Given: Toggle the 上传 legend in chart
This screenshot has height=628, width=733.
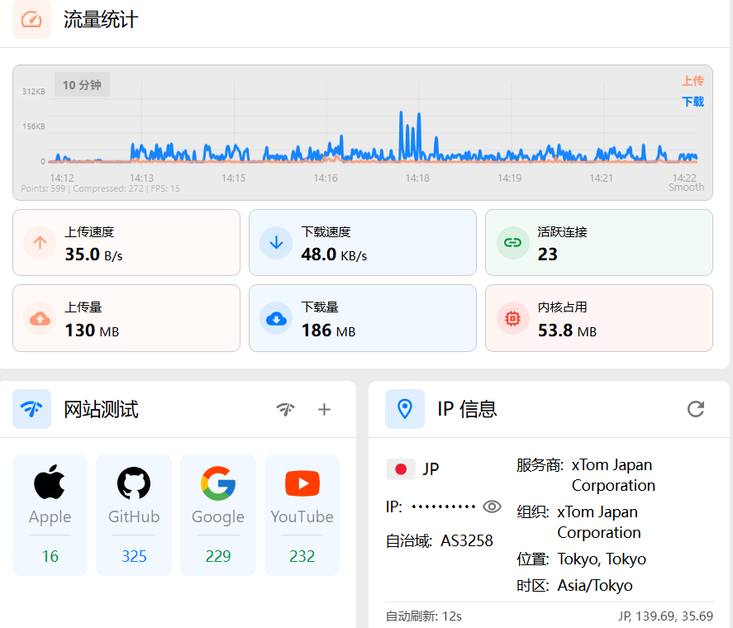Looking at the screenshot, I should tap(693, 81).
